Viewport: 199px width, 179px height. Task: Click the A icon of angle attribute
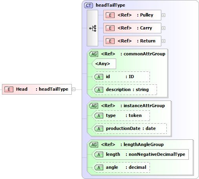99,167
